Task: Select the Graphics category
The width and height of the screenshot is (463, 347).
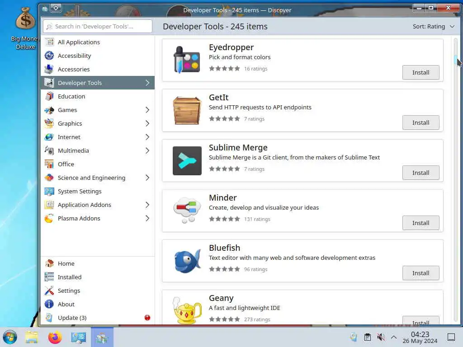Action: 98,124
